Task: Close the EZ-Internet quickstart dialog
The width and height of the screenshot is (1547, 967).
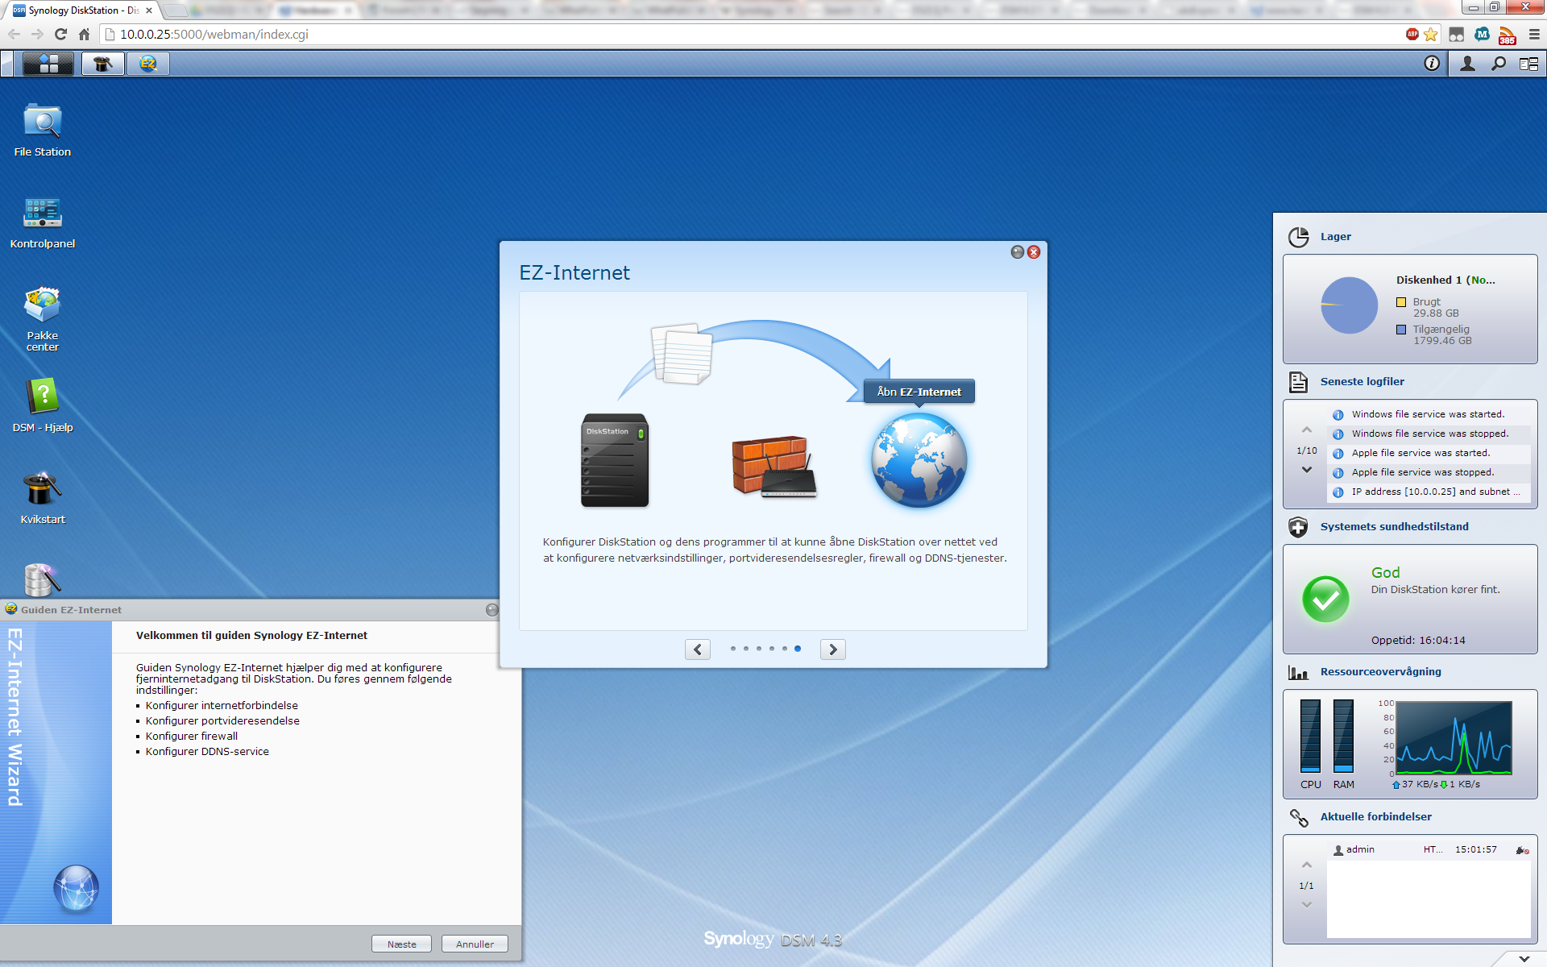Action: [x=1034, y=252]
